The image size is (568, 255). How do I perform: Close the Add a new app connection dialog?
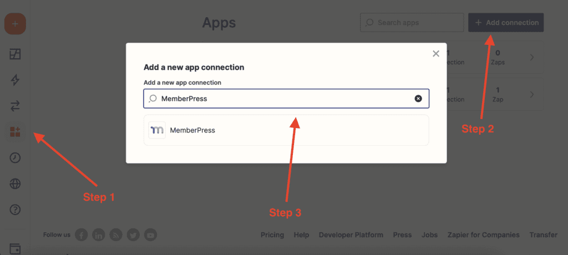pos(436,54)
